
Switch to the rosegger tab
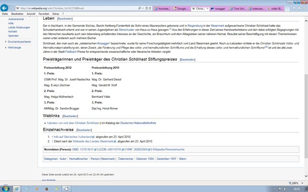coord(219,9)
